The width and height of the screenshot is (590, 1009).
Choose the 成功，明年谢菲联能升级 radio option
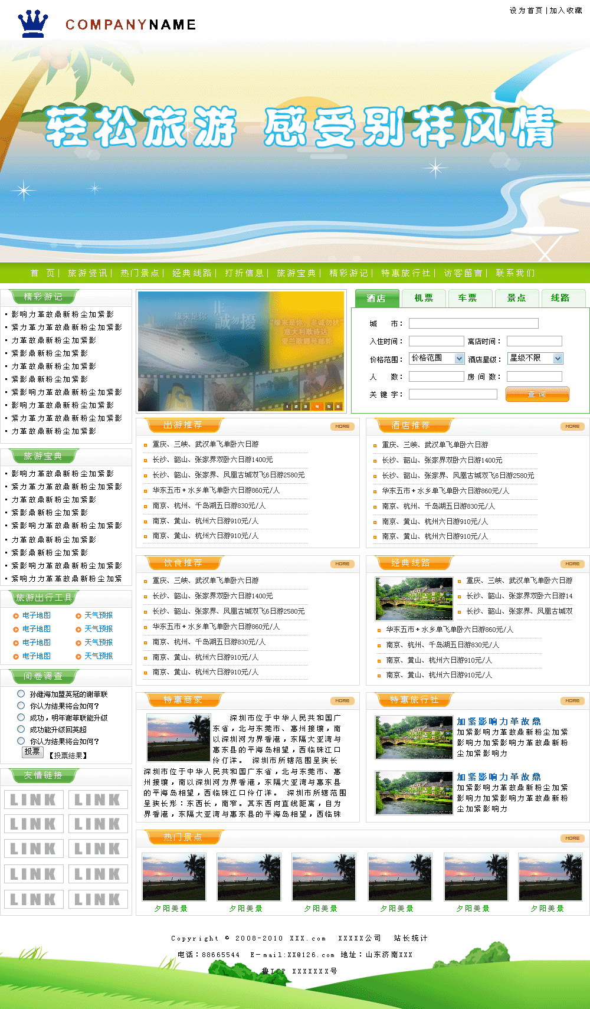point(21,718)
